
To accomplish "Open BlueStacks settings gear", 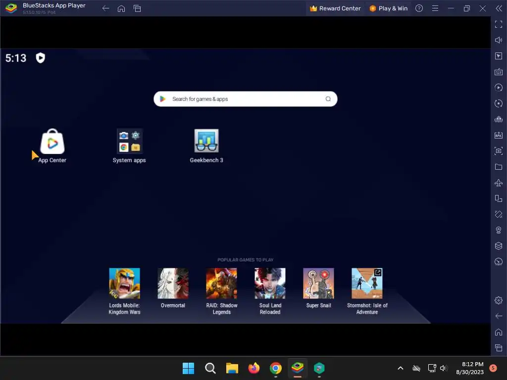I will [x=499, y=300].
